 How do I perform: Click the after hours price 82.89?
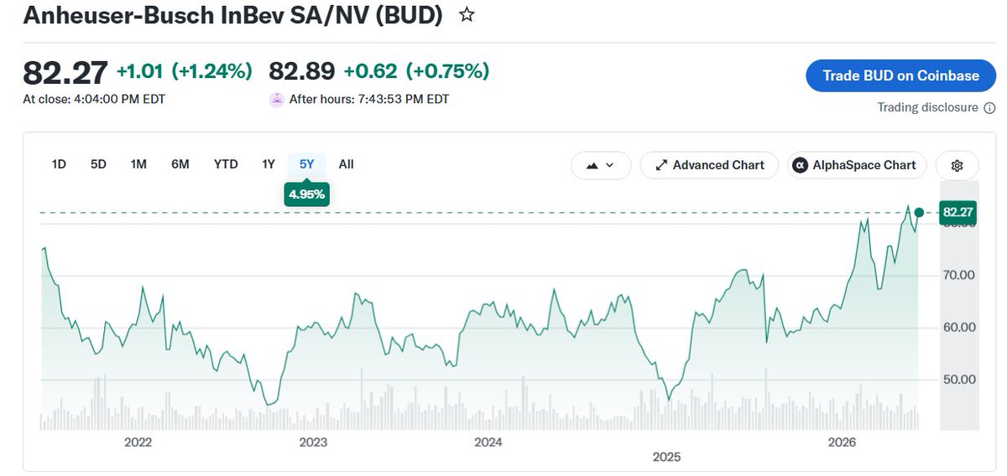point(301,71)
